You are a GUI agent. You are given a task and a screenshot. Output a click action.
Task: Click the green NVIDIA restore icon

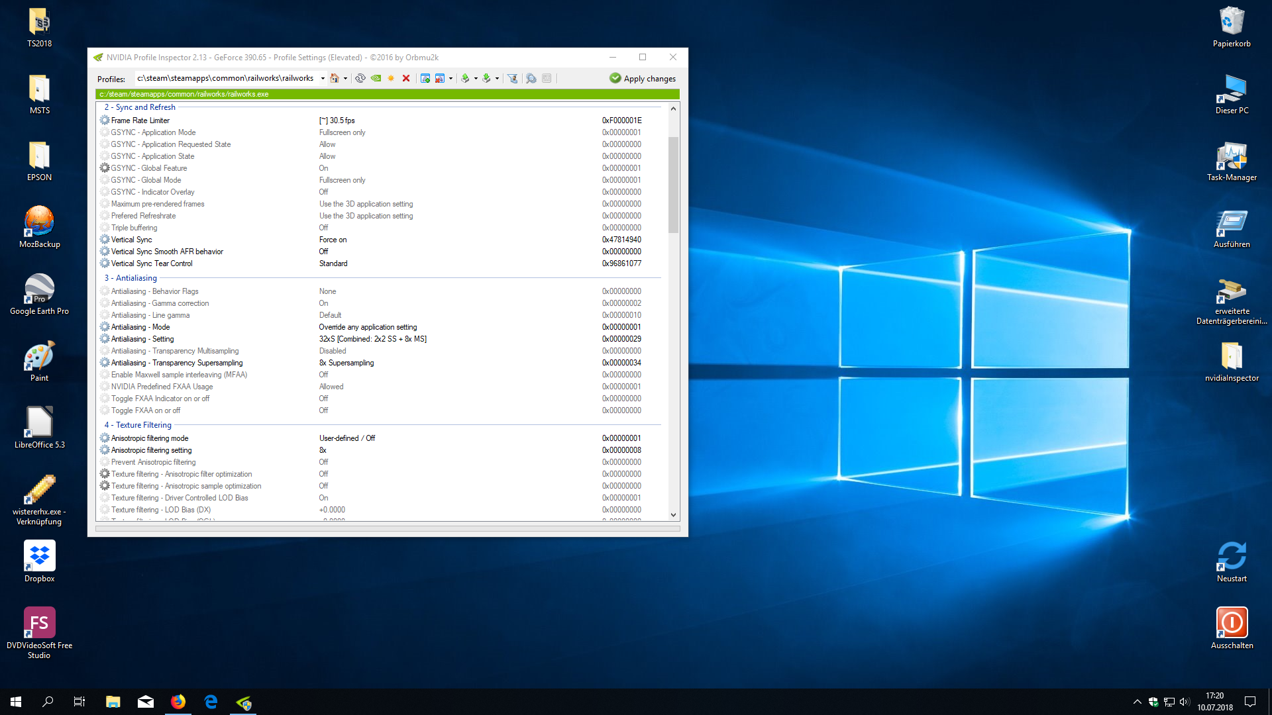(x=376, y=78)
